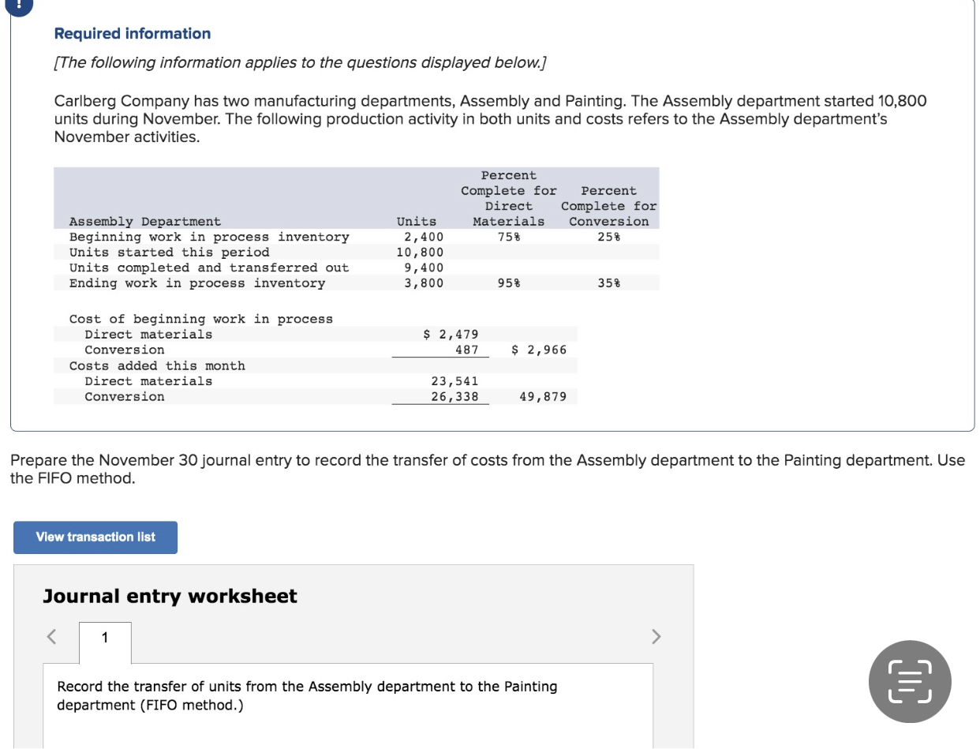
Task: Click the 35% conversion value
Action: (608, 283)
